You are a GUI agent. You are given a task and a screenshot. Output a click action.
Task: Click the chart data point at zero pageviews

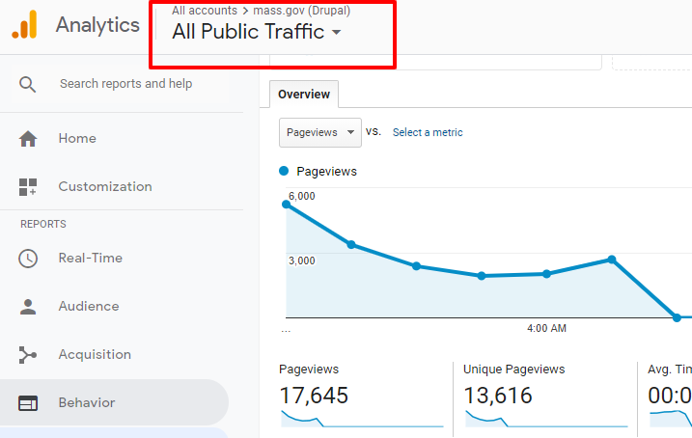pyautogui.click(x=677, y=317)
